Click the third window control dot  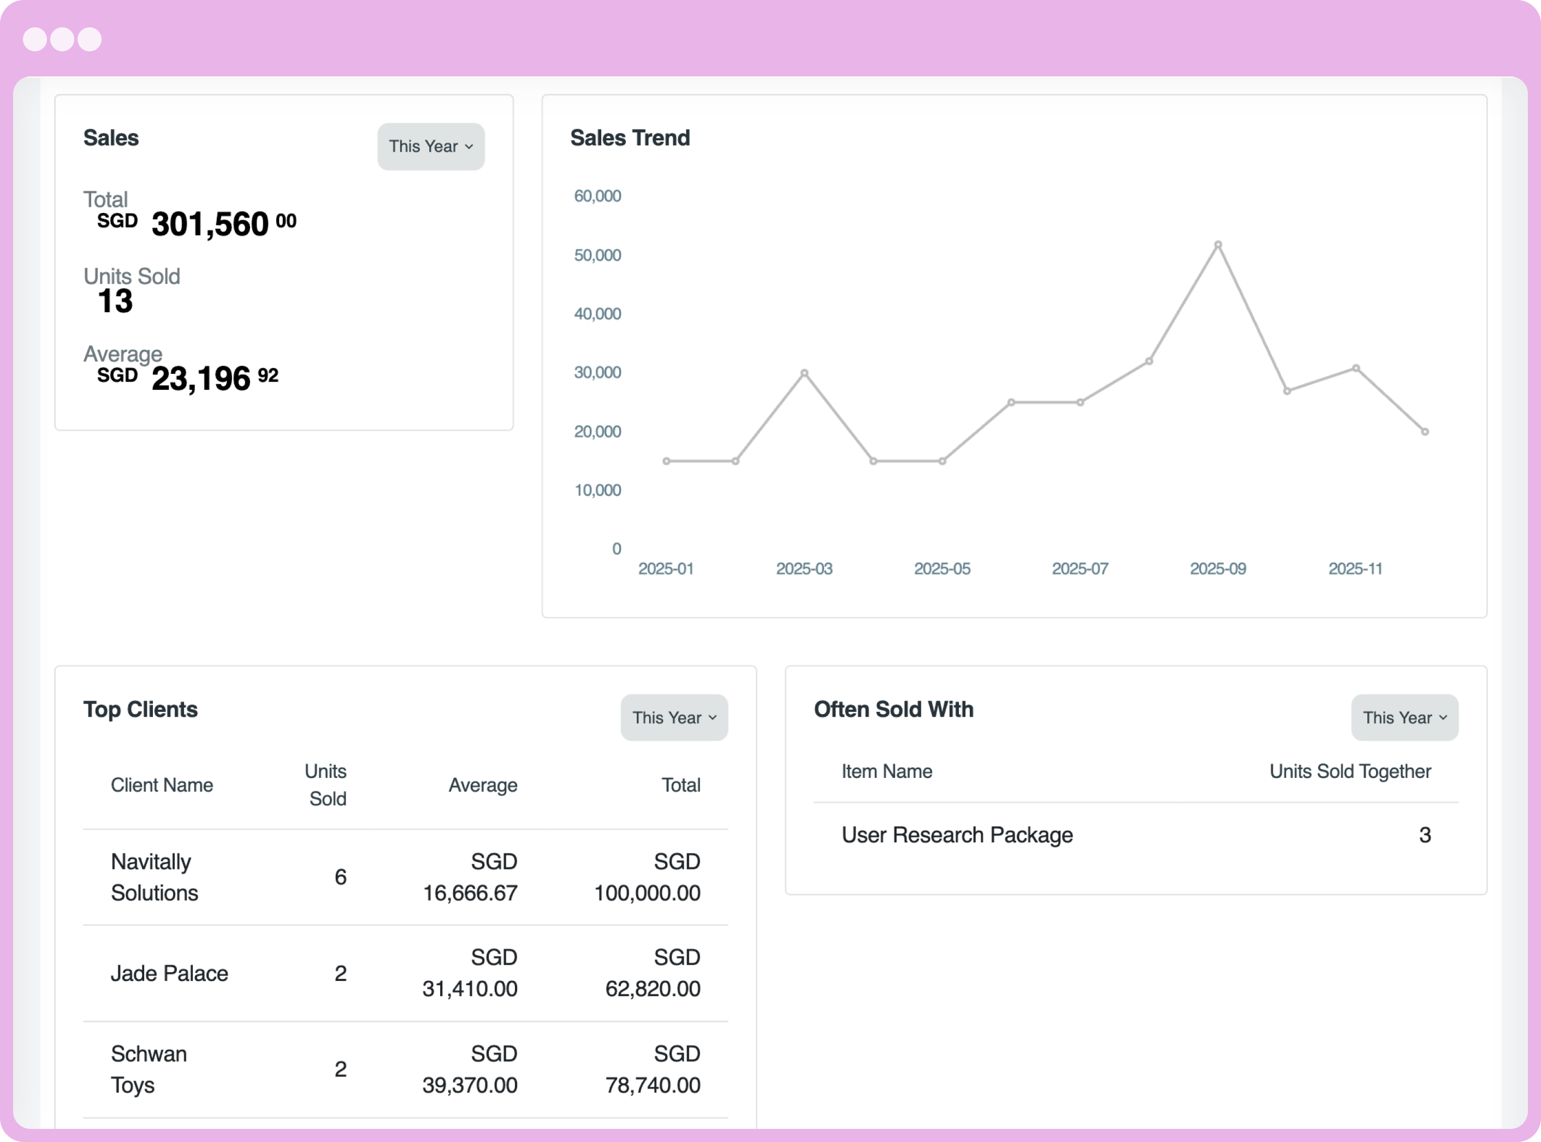[x=89, y=39]
